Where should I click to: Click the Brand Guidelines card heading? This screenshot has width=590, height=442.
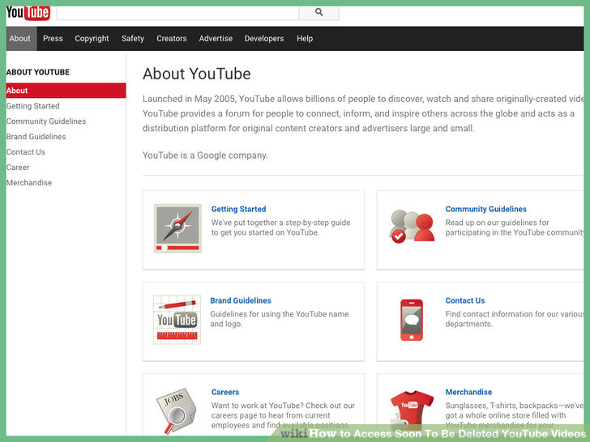pyautogui.click(x=241, y=300)
